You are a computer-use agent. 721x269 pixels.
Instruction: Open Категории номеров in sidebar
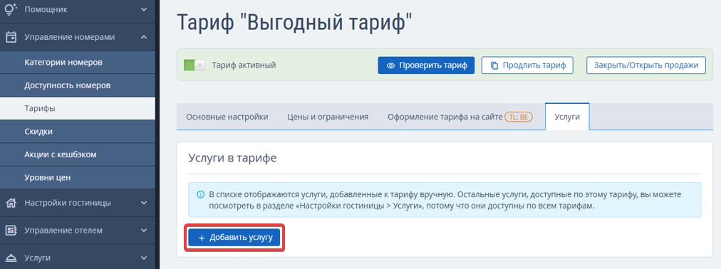78,63
